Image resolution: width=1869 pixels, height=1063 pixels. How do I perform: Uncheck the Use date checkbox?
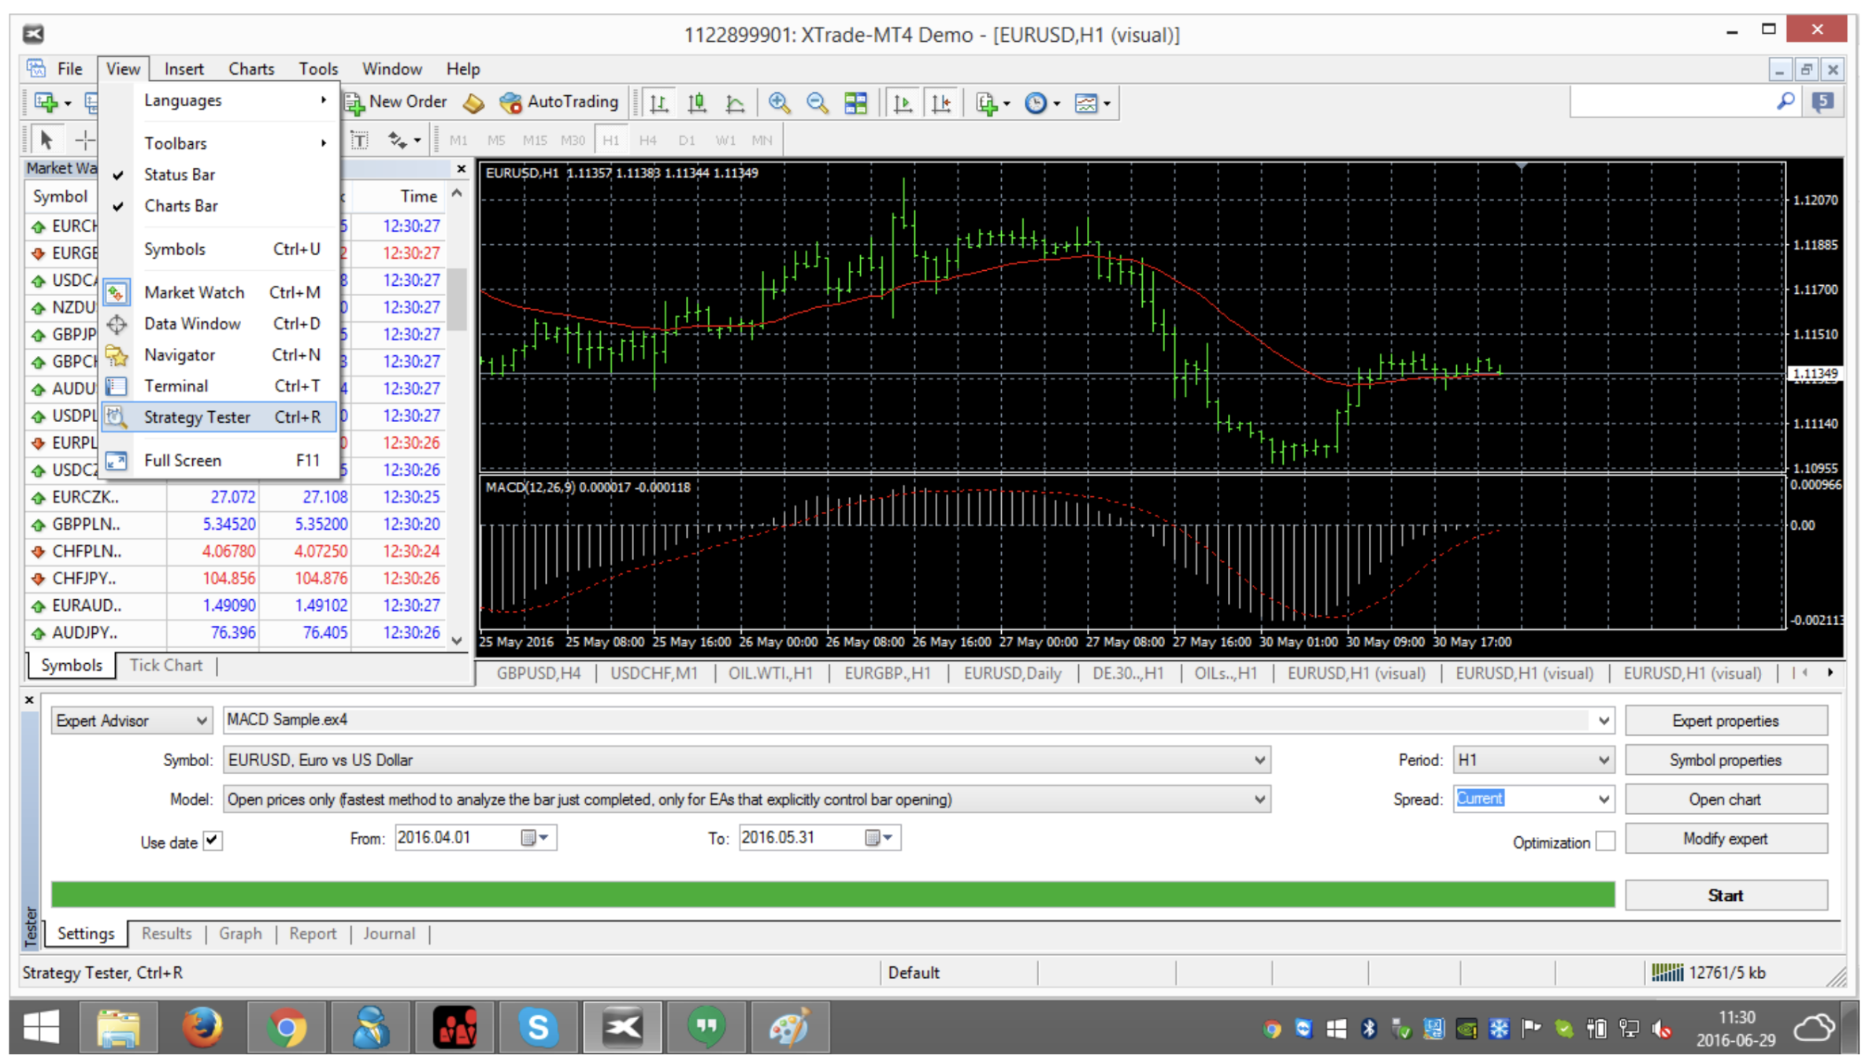[x=213, y=841]
